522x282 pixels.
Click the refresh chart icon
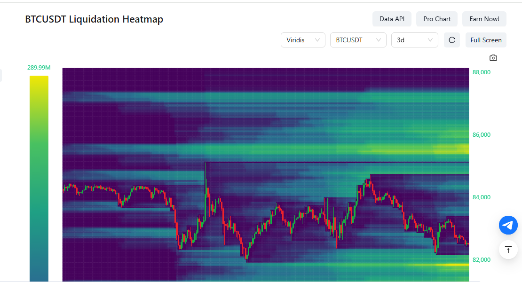[x=452, y=40]
